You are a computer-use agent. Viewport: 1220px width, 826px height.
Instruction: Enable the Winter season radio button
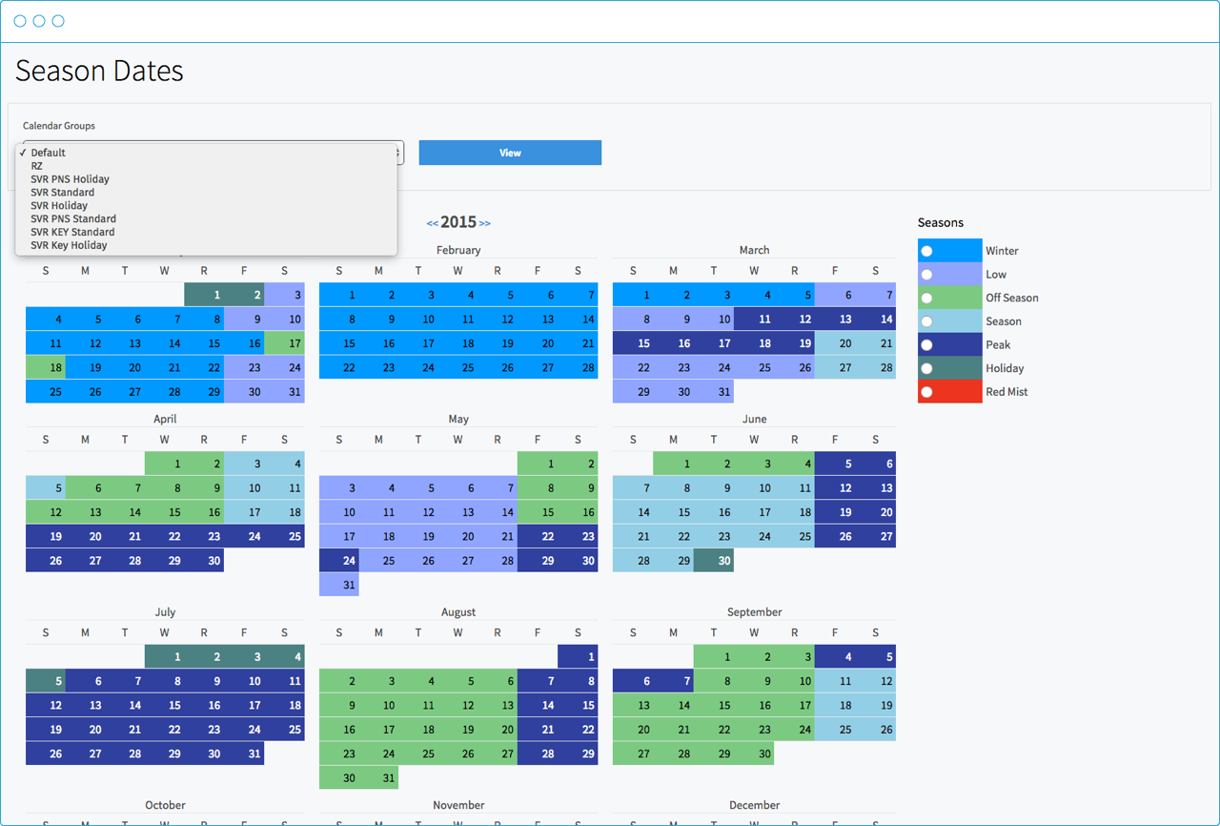(926, 250)
